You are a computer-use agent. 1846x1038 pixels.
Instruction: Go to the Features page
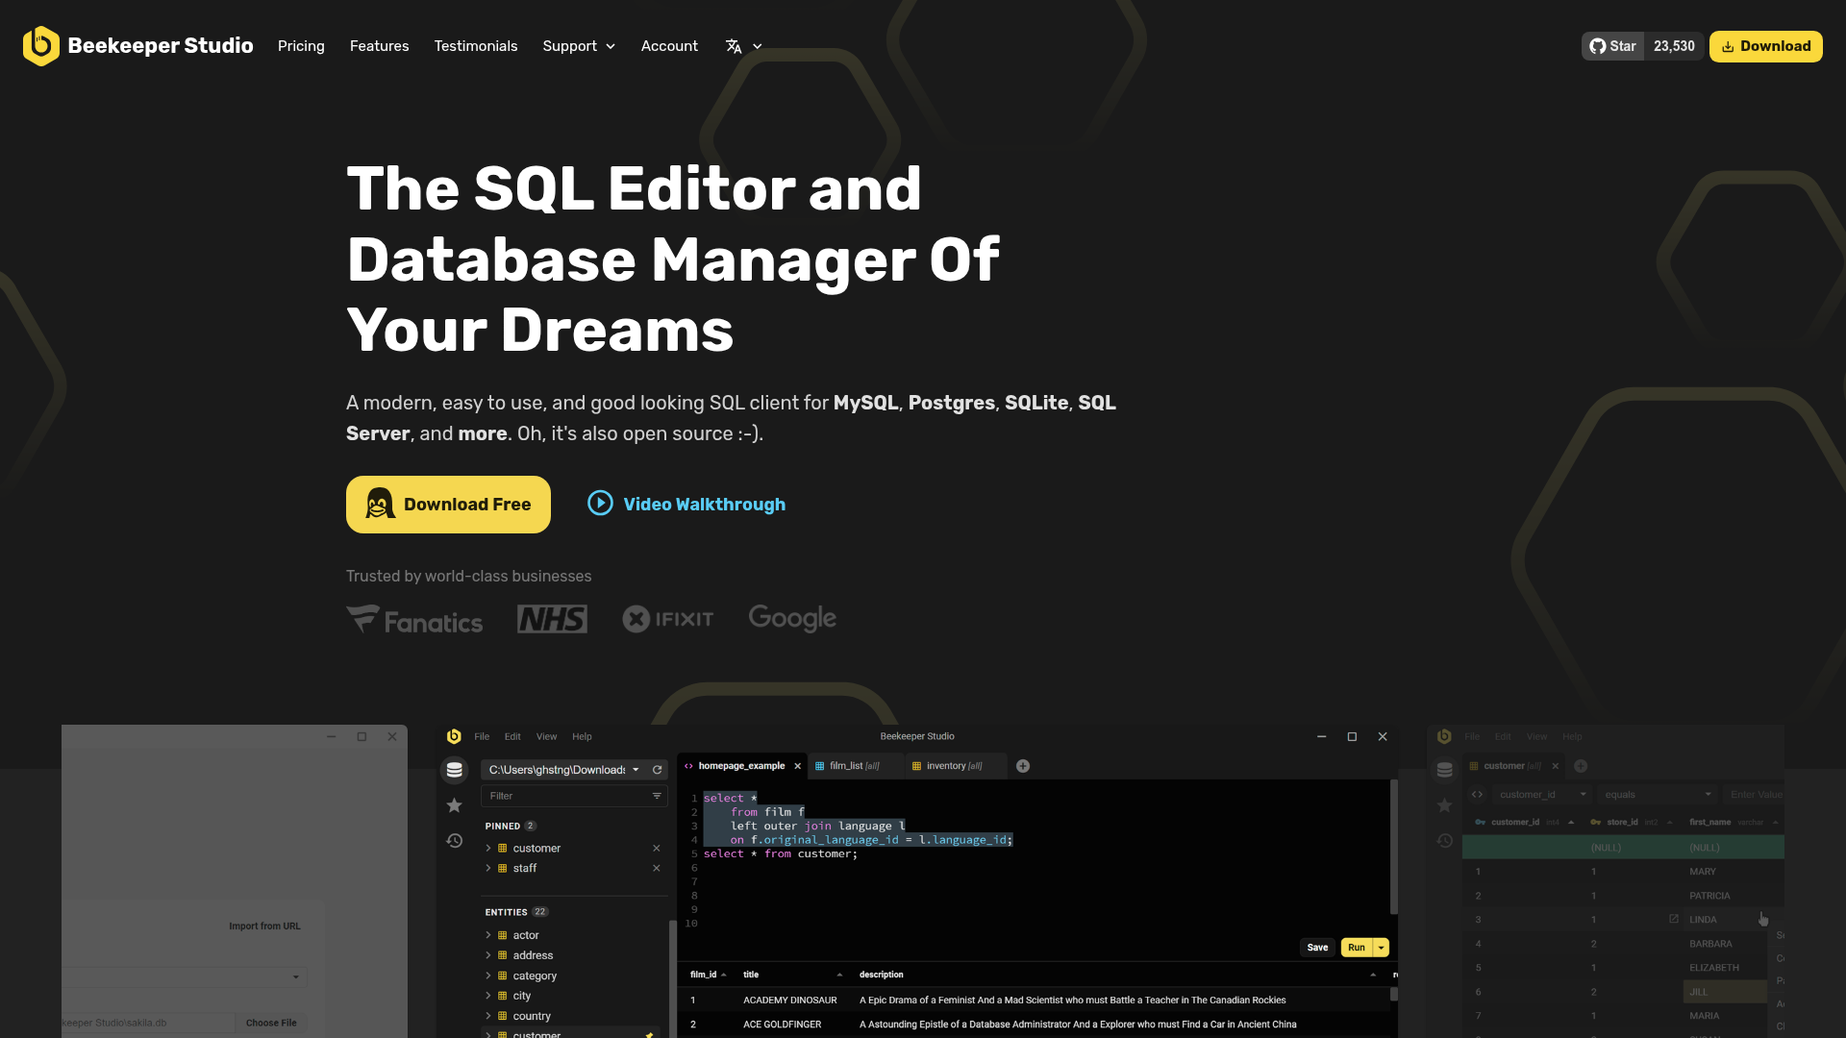click(x=379, y=46)
